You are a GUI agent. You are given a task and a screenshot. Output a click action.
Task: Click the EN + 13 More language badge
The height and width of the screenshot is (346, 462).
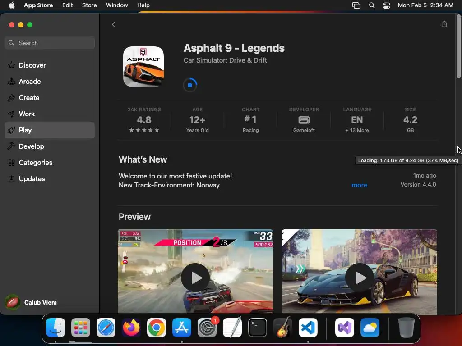pyautogui.click(x=357, y=120)
